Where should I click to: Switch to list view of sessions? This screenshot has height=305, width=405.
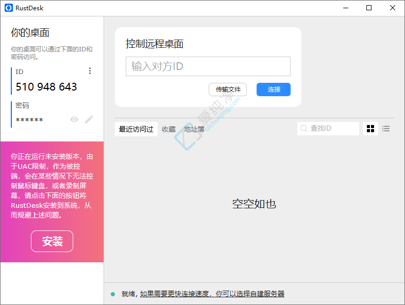[386, 129]
